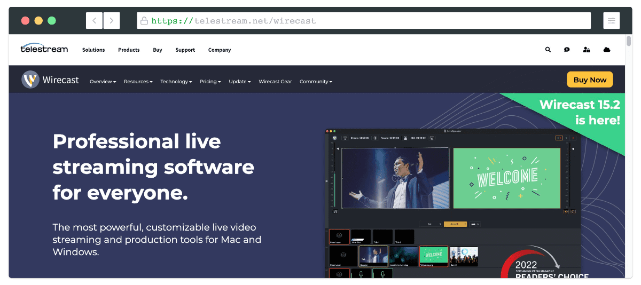Click the user account icon
641x285 pixels.
point(587,50)
